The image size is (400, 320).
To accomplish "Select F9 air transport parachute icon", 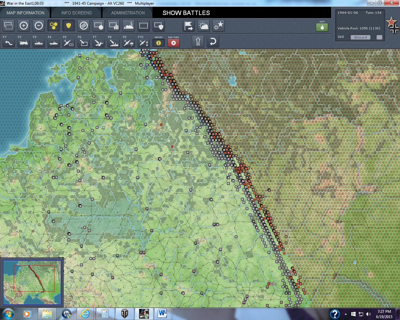I will [x=128, y=43].
